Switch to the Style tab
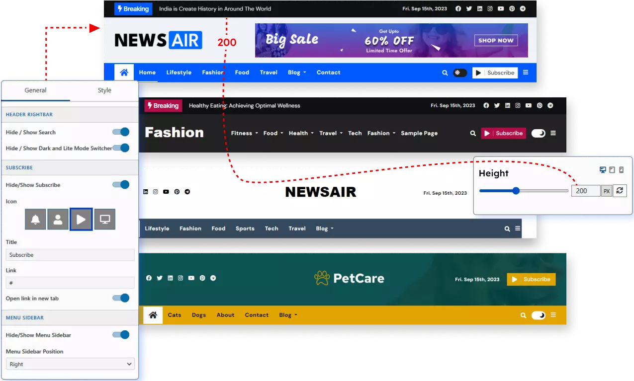 click(x=104, y=90)
